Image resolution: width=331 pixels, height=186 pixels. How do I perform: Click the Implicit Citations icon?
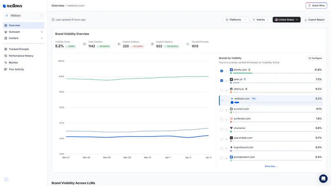click(119, 44)
